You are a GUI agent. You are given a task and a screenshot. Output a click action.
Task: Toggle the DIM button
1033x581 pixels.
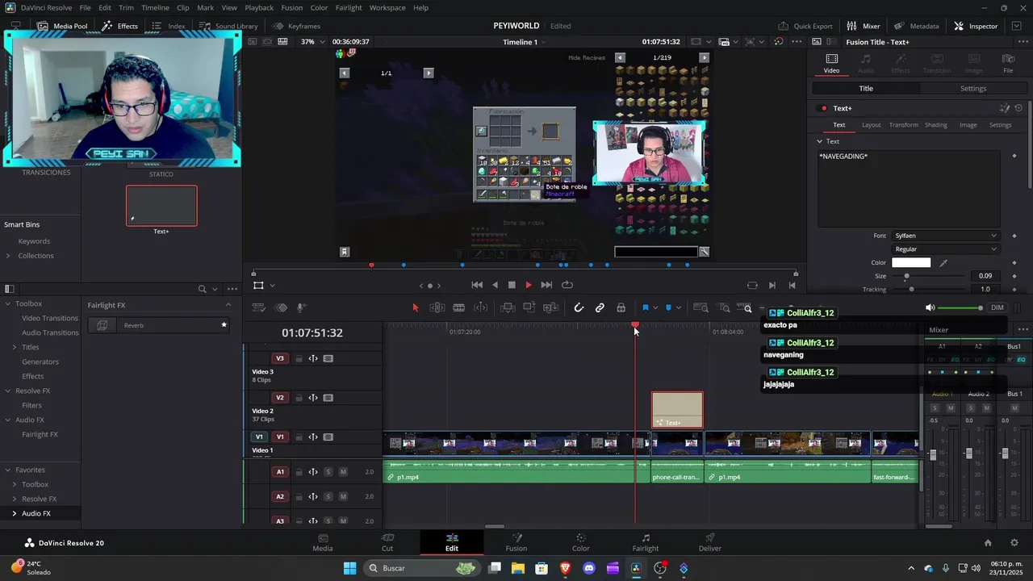tap(997, 307)
